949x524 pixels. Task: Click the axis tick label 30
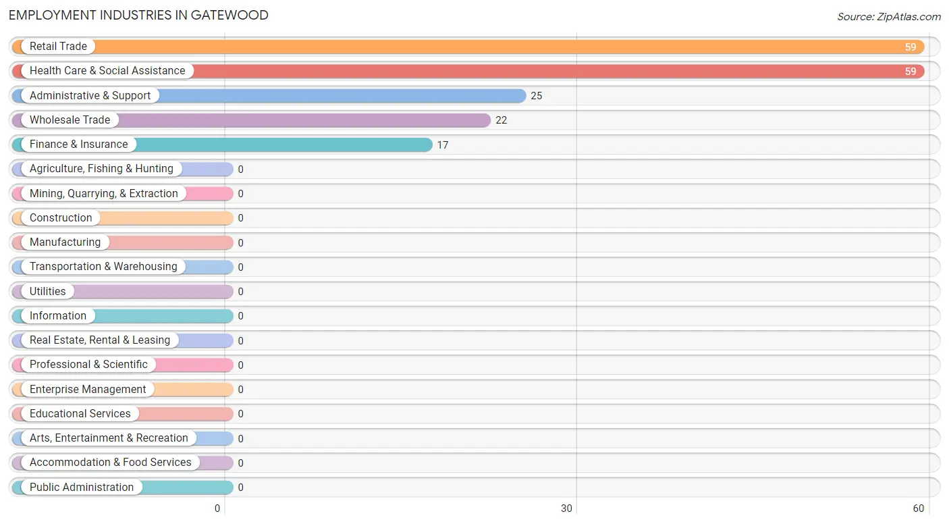(x=566, y=508)
